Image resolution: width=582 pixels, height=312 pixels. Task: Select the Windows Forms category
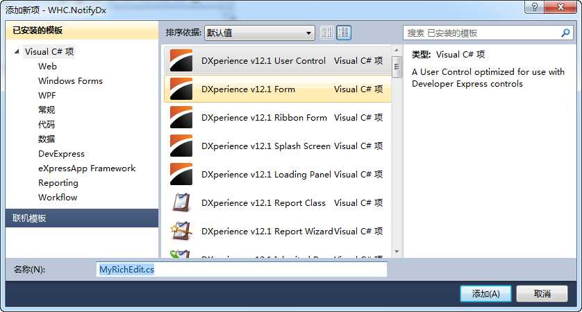(x=71, y=81)
